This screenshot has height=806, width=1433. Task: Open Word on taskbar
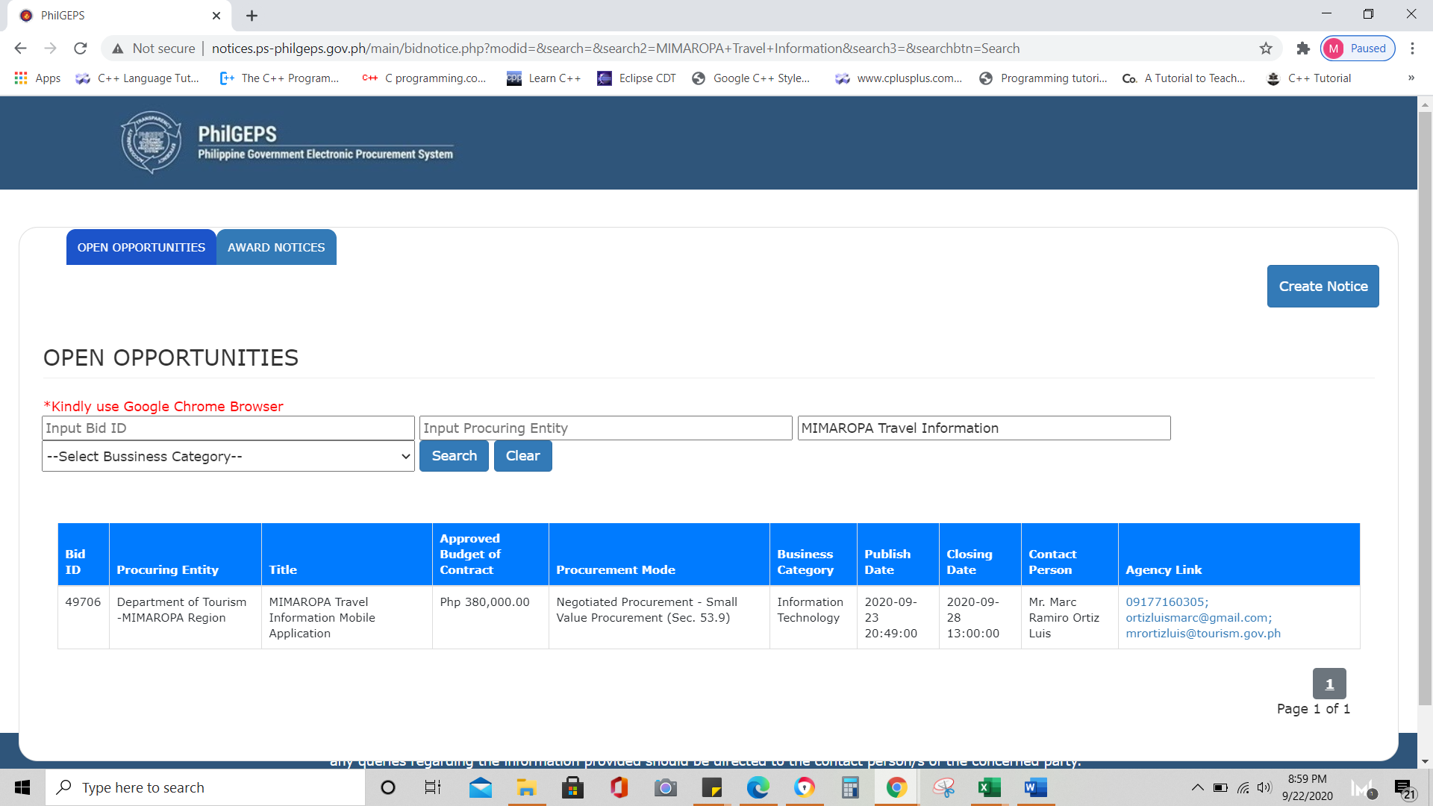point(1036,787)
